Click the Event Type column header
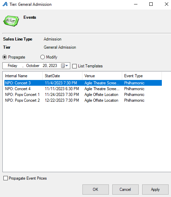 click(x=142, y=76)
